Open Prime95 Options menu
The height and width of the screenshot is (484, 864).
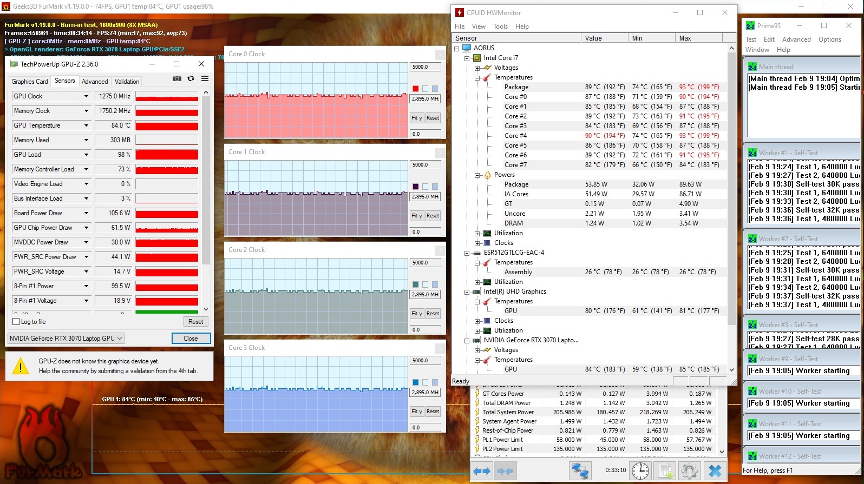(829, 39)
